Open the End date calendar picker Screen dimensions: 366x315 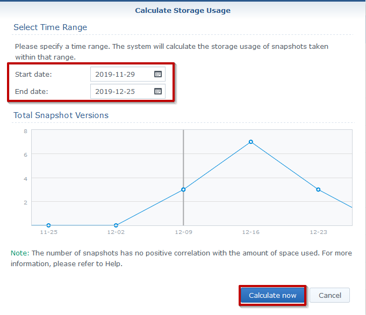point(158,91)
